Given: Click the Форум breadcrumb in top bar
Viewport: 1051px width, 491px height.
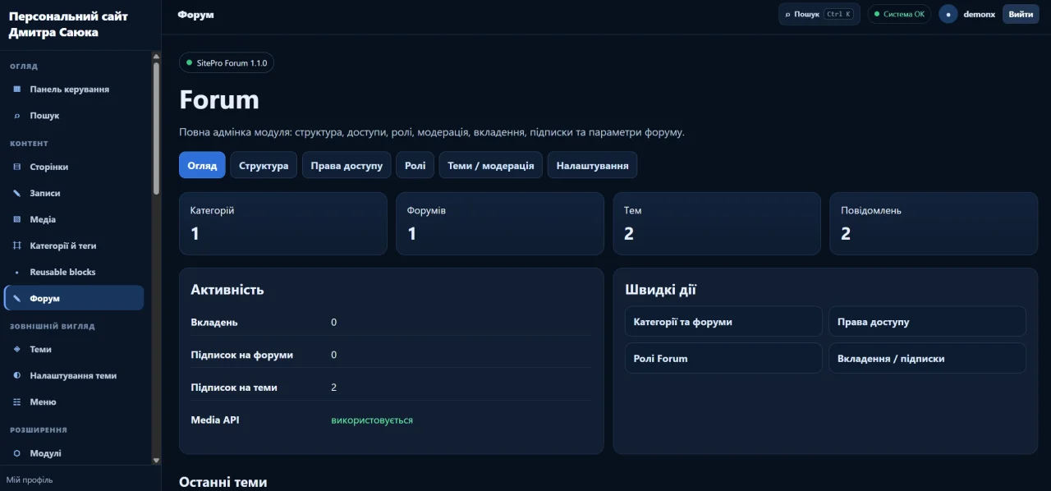Looking at the screenshot, I should tap(195, 15).
